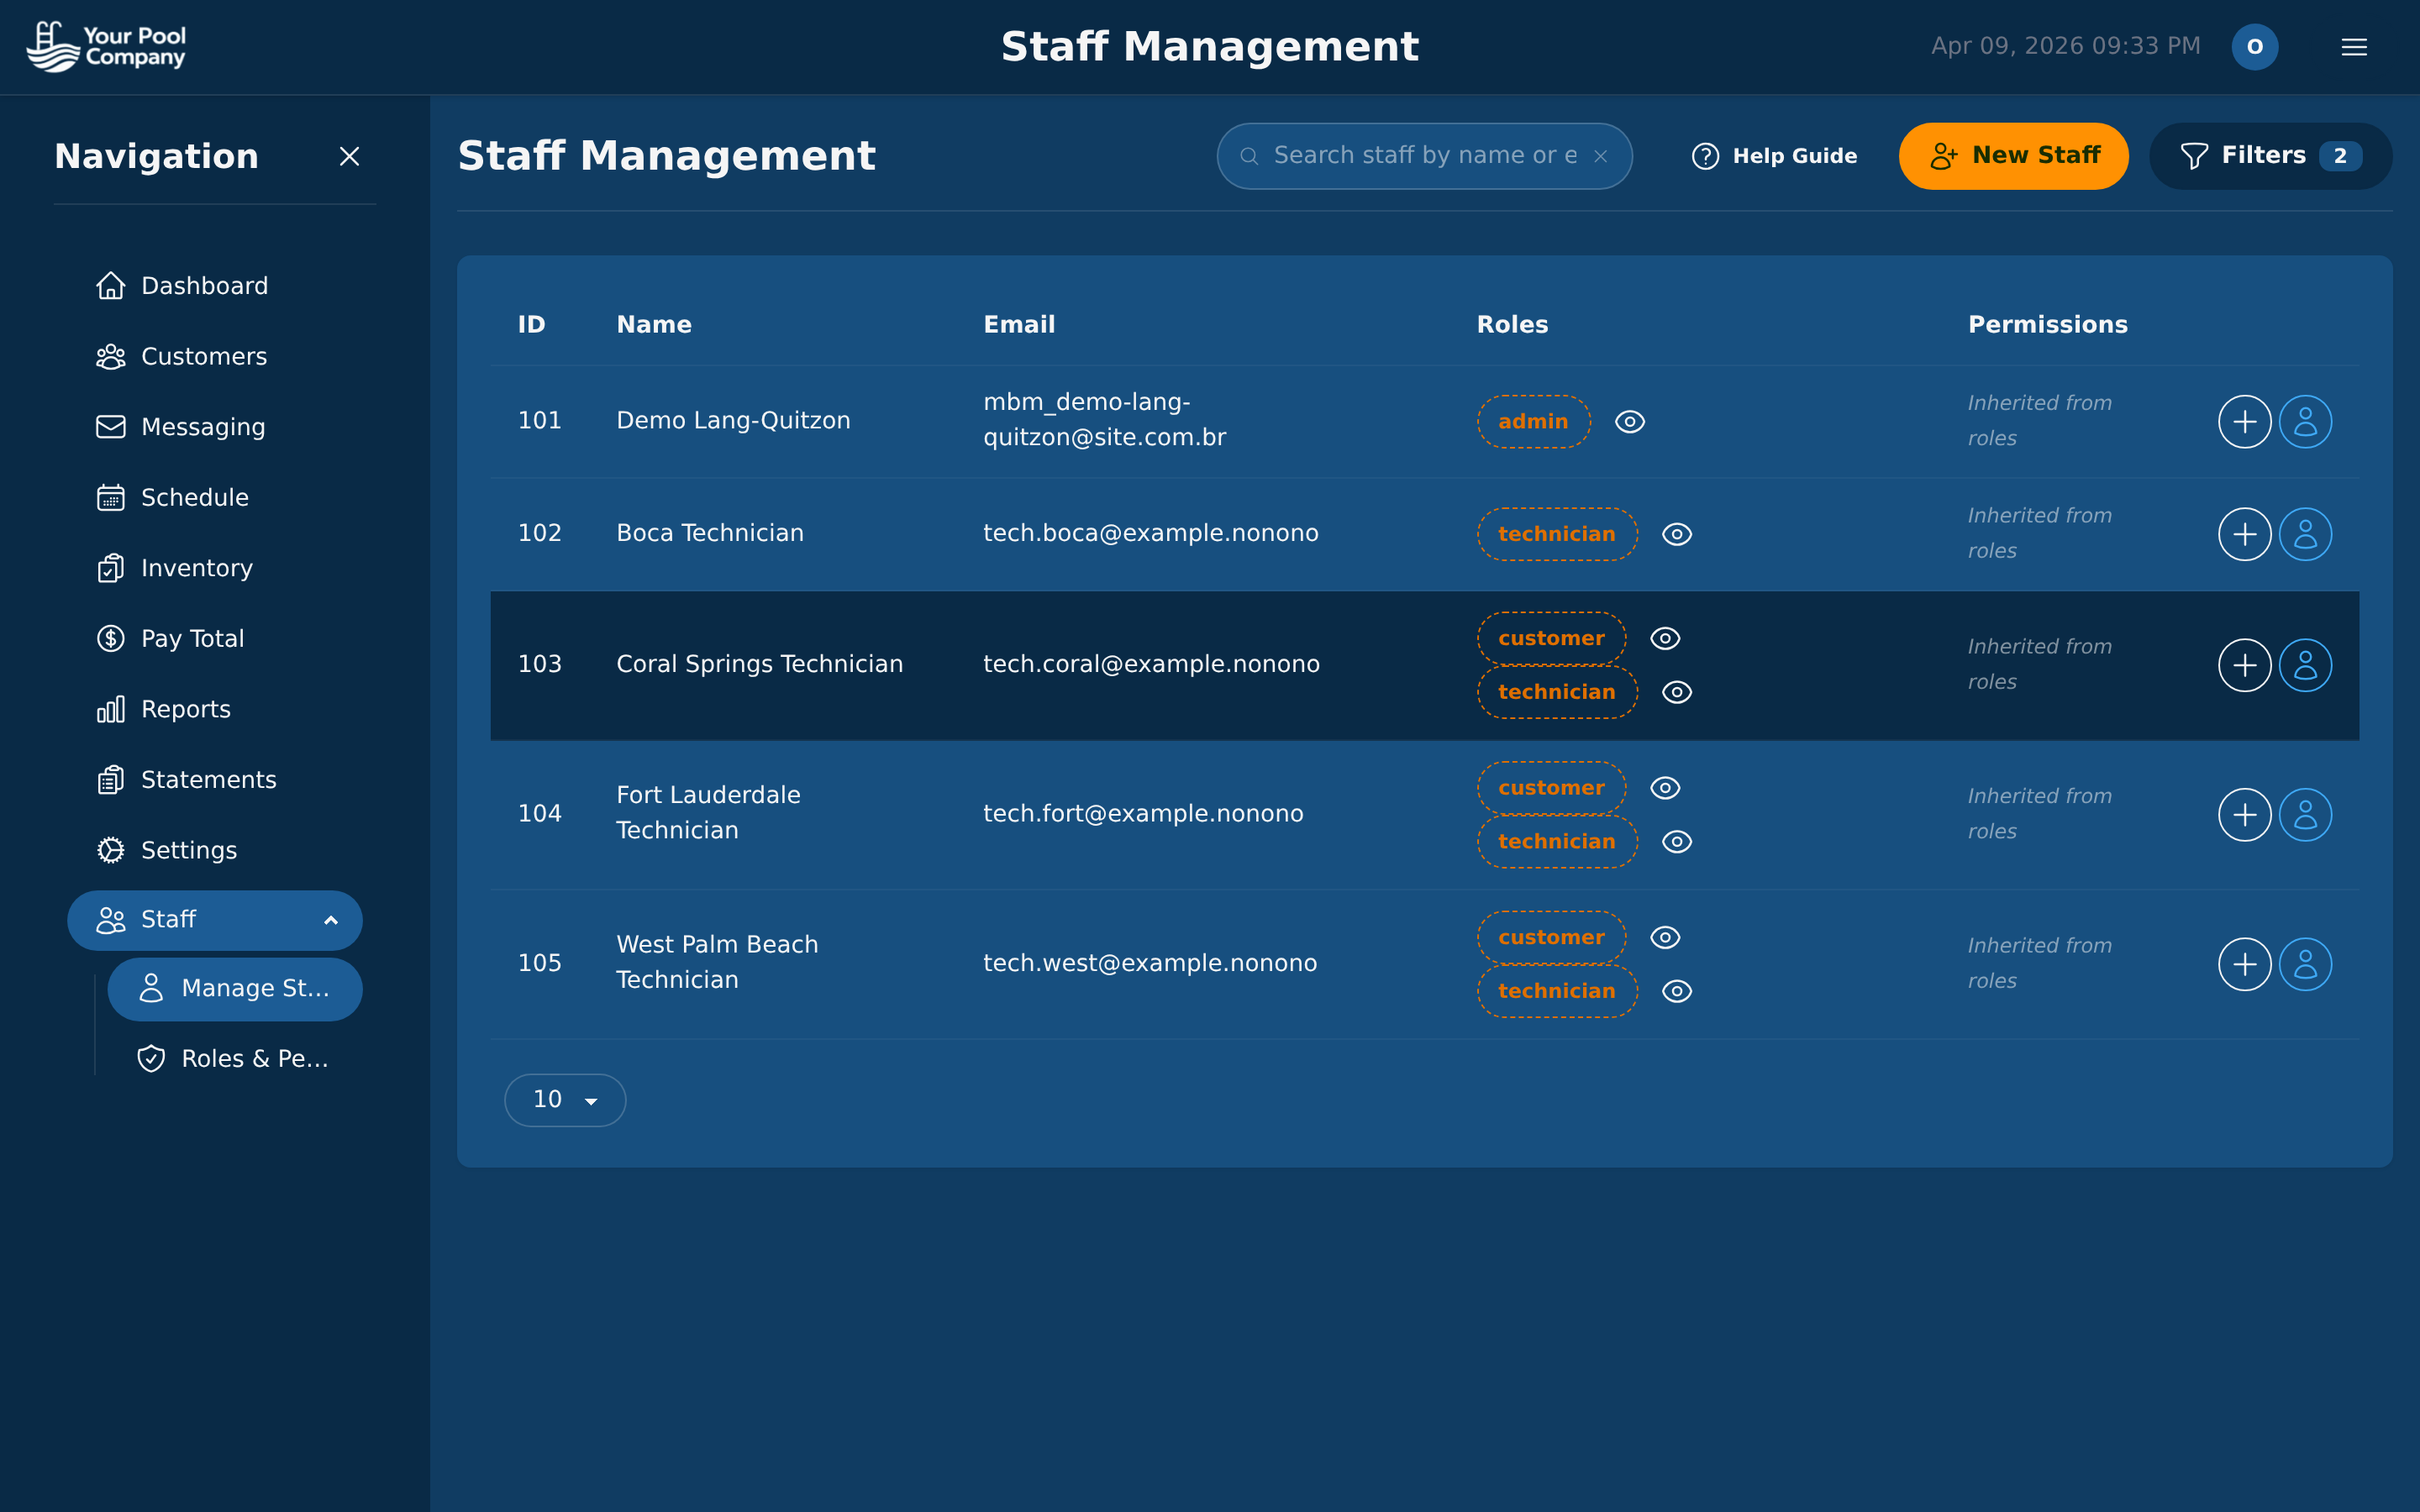Open the Statements section
The height and width of the screenshot is (1512, 2420).
click(208, 779)
